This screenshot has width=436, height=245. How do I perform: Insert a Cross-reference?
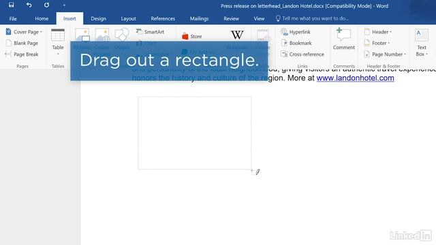[302, 54]
